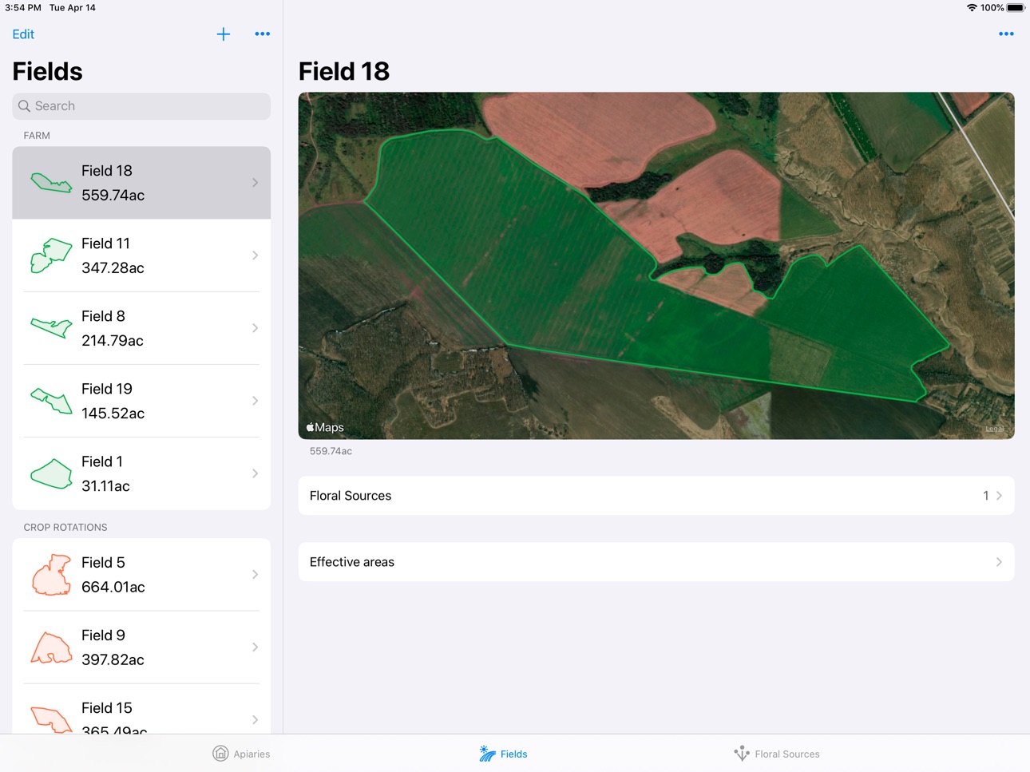Screen dimensions: 1030x772
Task: Switch to Floral Sources tab
Action: pyautogui.click(x=777, y=754)
